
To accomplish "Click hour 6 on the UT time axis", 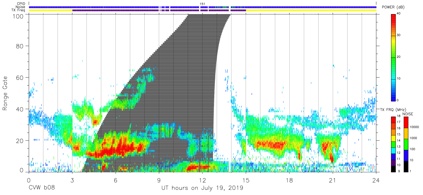I will pyautogui.click(x=115, y=180).
